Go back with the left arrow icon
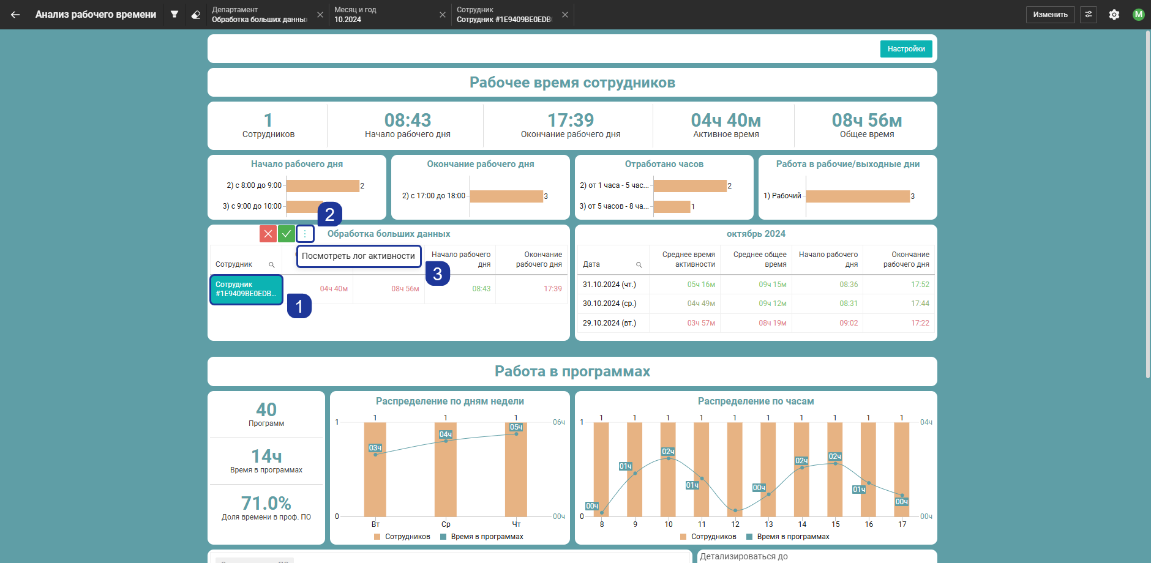 coord(15,15)
